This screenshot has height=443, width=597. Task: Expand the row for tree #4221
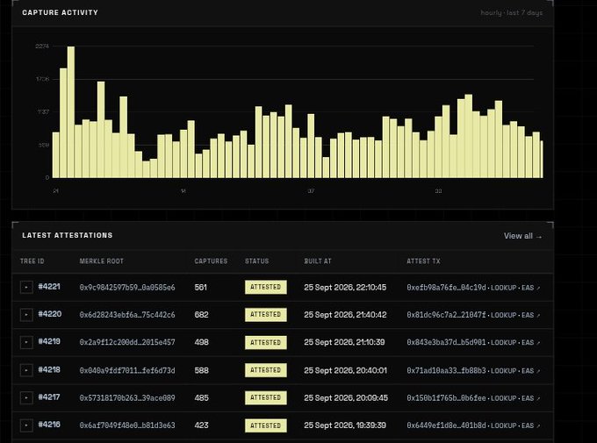point(26,288)
